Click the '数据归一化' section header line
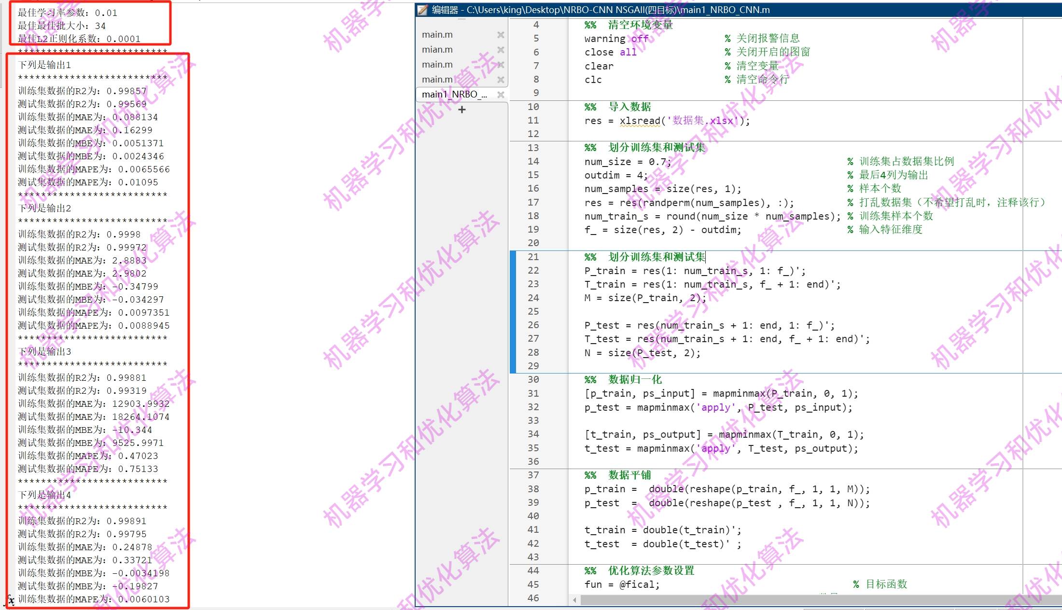The image size is (1062, 610). point(634,380)
